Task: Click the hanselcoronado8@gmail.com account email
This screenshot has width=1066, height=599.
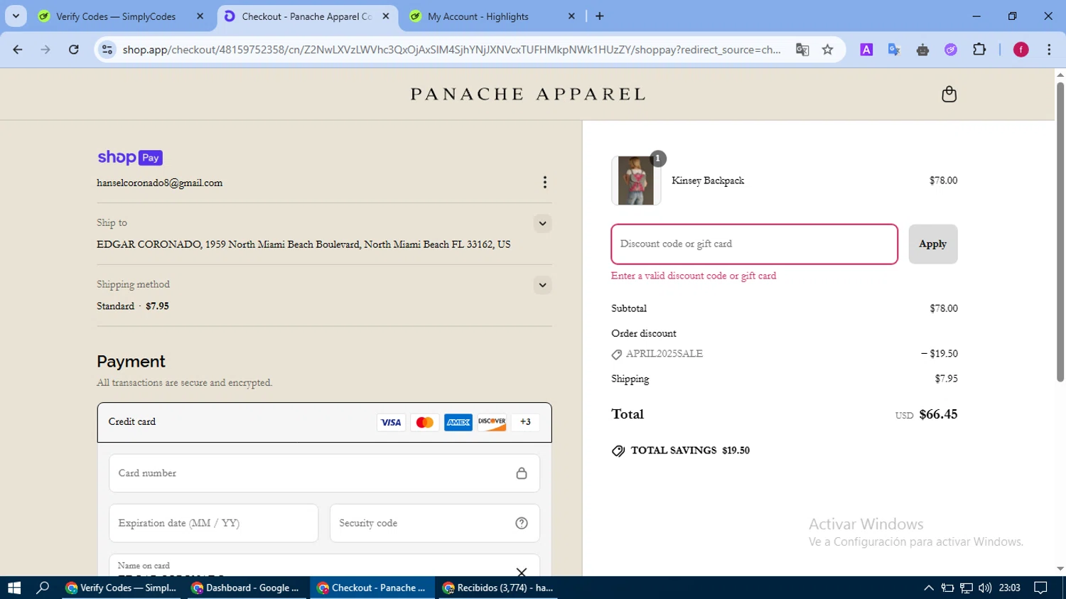Action: pyautogui.click(x=160, y=183)
